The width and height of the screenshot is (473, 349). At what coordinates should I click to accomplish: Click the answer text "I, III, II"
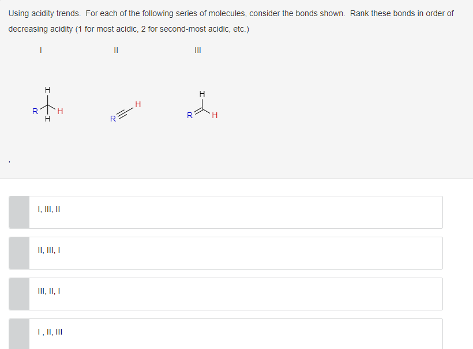point(49,209)
